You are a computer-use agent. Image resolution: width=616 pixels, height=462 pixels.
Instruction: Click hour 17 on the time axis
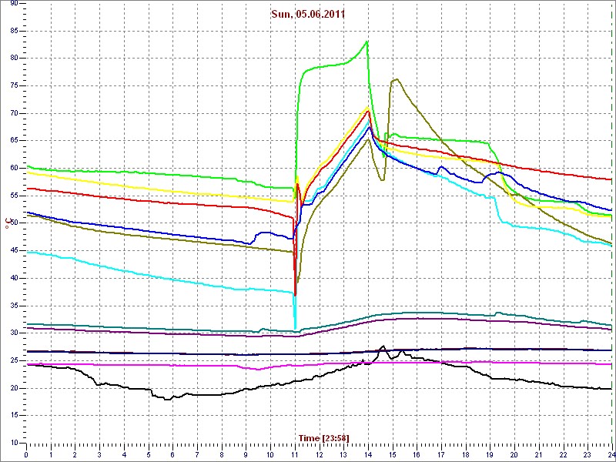coord(440,454)
